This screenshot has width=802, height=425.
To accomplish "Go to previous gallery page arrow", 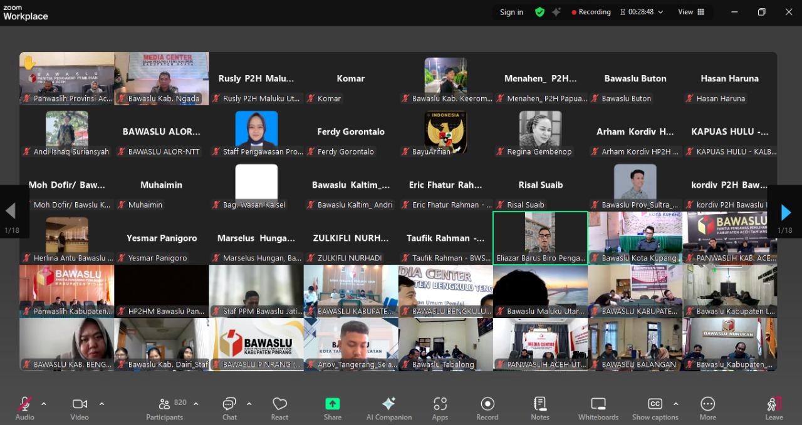I will point(11,212).
